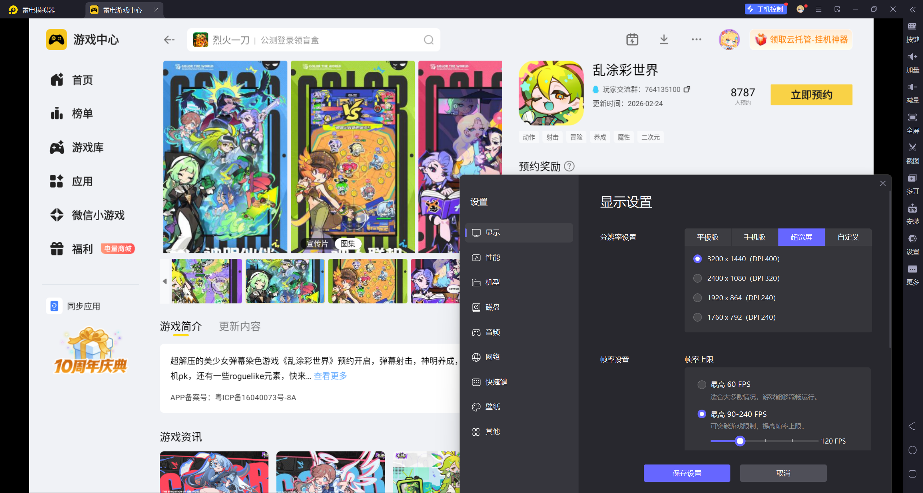Select 2400 x 1080 (DPI 320) resolution
923x493 pixels.
(698, 278)
